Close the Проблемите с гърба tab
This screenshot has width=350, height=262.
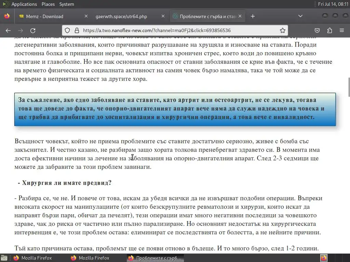240,16
